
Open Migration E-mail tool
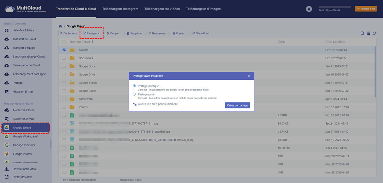23,91
